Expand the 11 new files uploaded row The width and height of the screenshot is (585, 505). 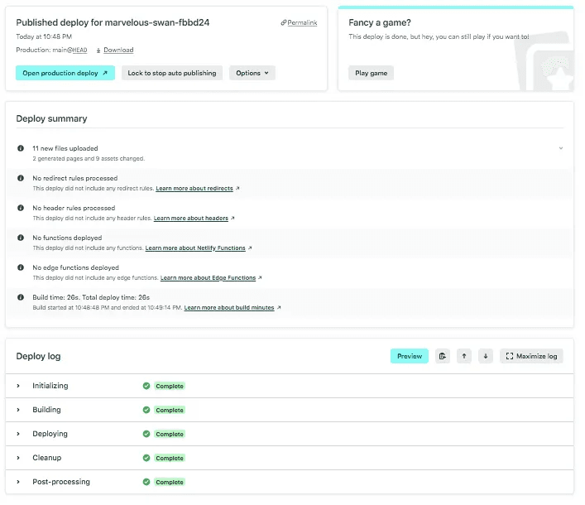[x=560, y=148]
